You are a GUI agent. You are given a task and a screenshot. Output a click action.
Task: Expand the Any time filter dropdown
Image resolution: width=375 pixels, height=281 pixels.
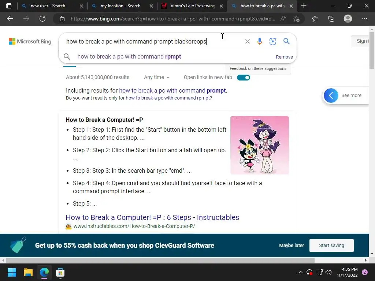[x=157, y=78]
